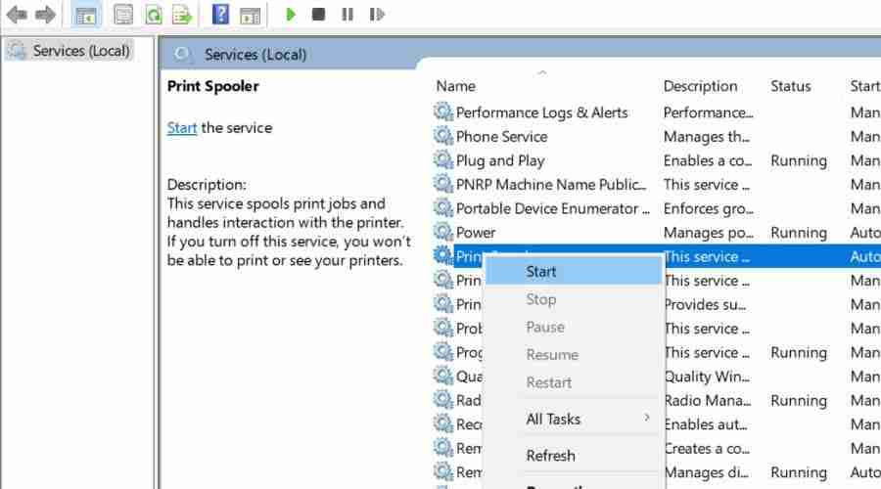Click the Radio Mana... description cell
The height and width of the screenshot is (489, 881).
[x=708, y=401]
